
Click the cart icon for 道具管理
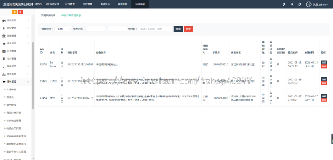point(4,44)
